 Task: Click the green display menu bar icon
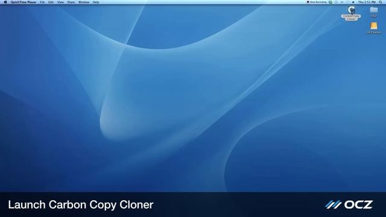[x=331, y=2]
